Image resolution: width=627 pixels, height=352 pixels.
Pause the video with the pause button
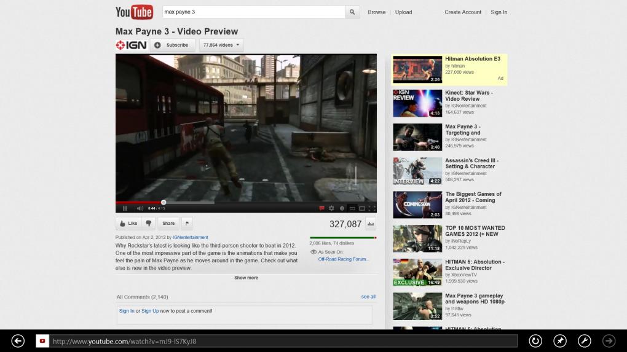pyautogui.click(x=125, y=208)
